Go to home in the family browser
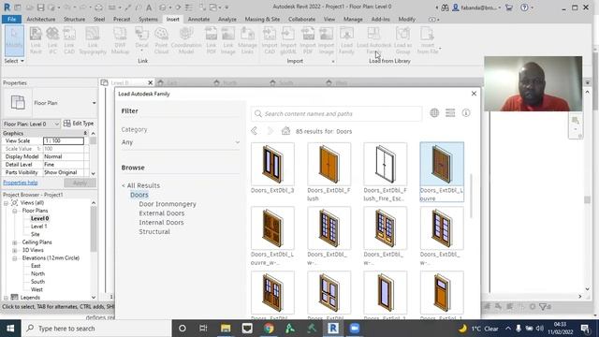This screenshot has width=599, height=337. click(x=285, y=131)
